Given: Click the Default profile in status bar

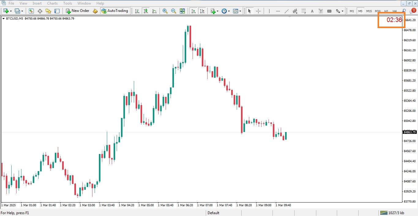Looking at the screenshot, I should pyautogui.click(x=213, y=213).
